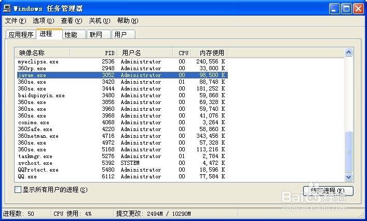The width and height of the screenshot is (367, 221).
Task: Minimize the Task Manager window
Action: (x=334, y=9)
